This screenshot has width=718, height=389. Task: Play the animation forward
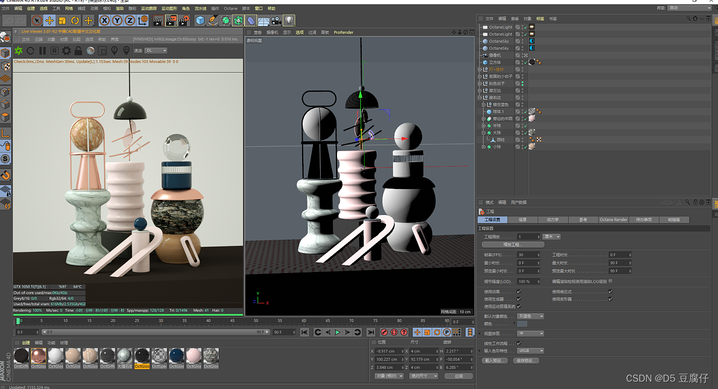click(338, 333)
